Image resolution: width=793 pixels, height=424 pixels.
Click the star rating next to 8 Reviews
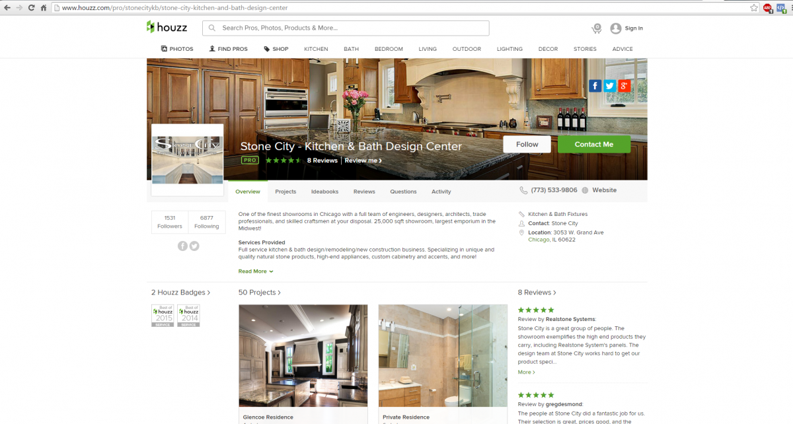pos(283,160)
